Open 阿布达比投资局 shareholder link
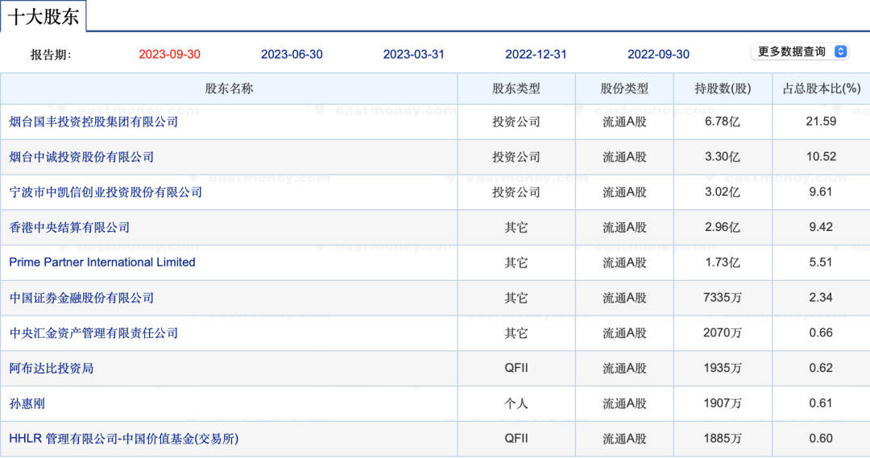Screen dimensions: 870x458 [51, 368]
